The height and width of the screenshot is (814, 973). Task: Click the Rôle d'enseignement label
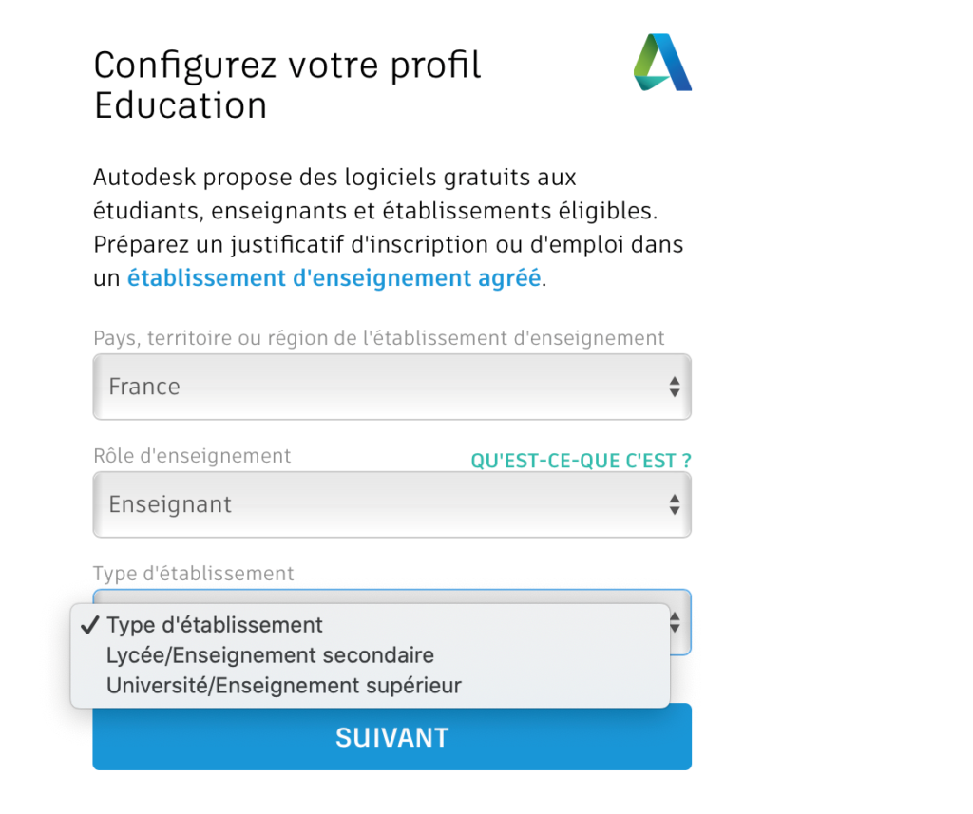coord(192,456)
